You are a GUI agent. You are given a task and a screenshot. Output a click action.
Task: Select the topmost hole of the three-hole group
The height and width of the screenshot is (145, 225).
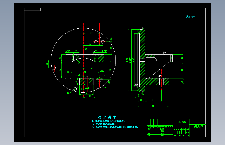click(99, 37)
